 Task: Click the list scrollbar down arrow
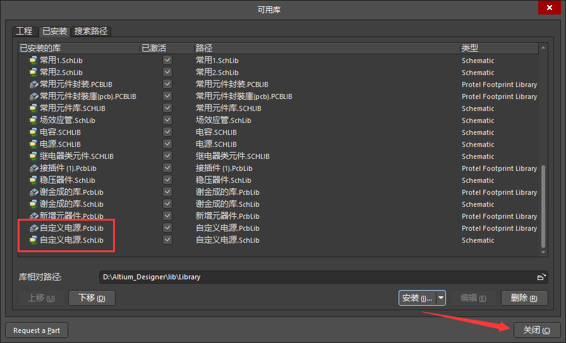click(x=543, y=252)
